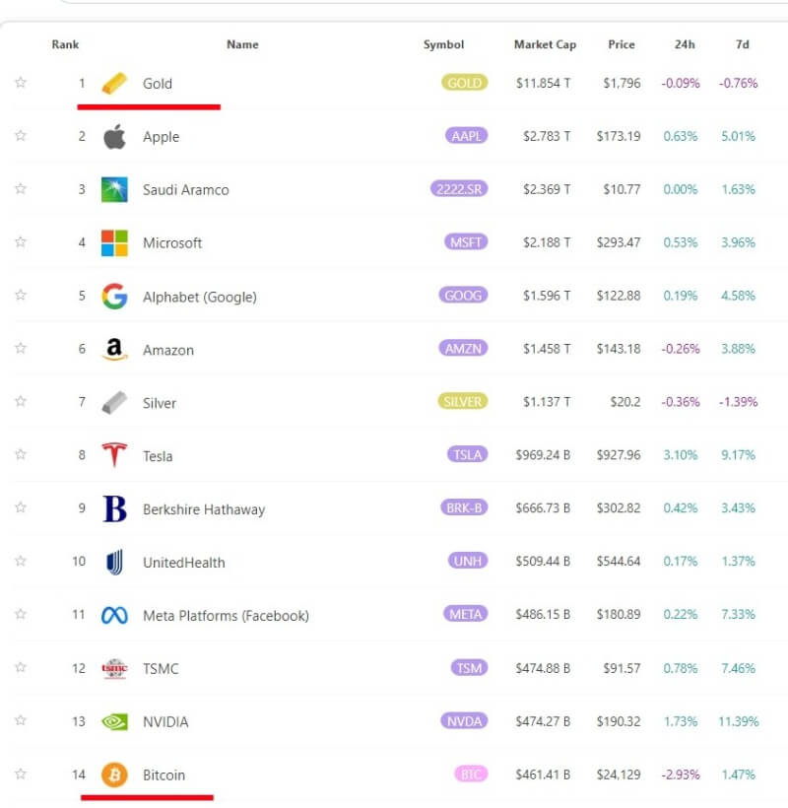Open the TSMC name link

coord(161,668)
